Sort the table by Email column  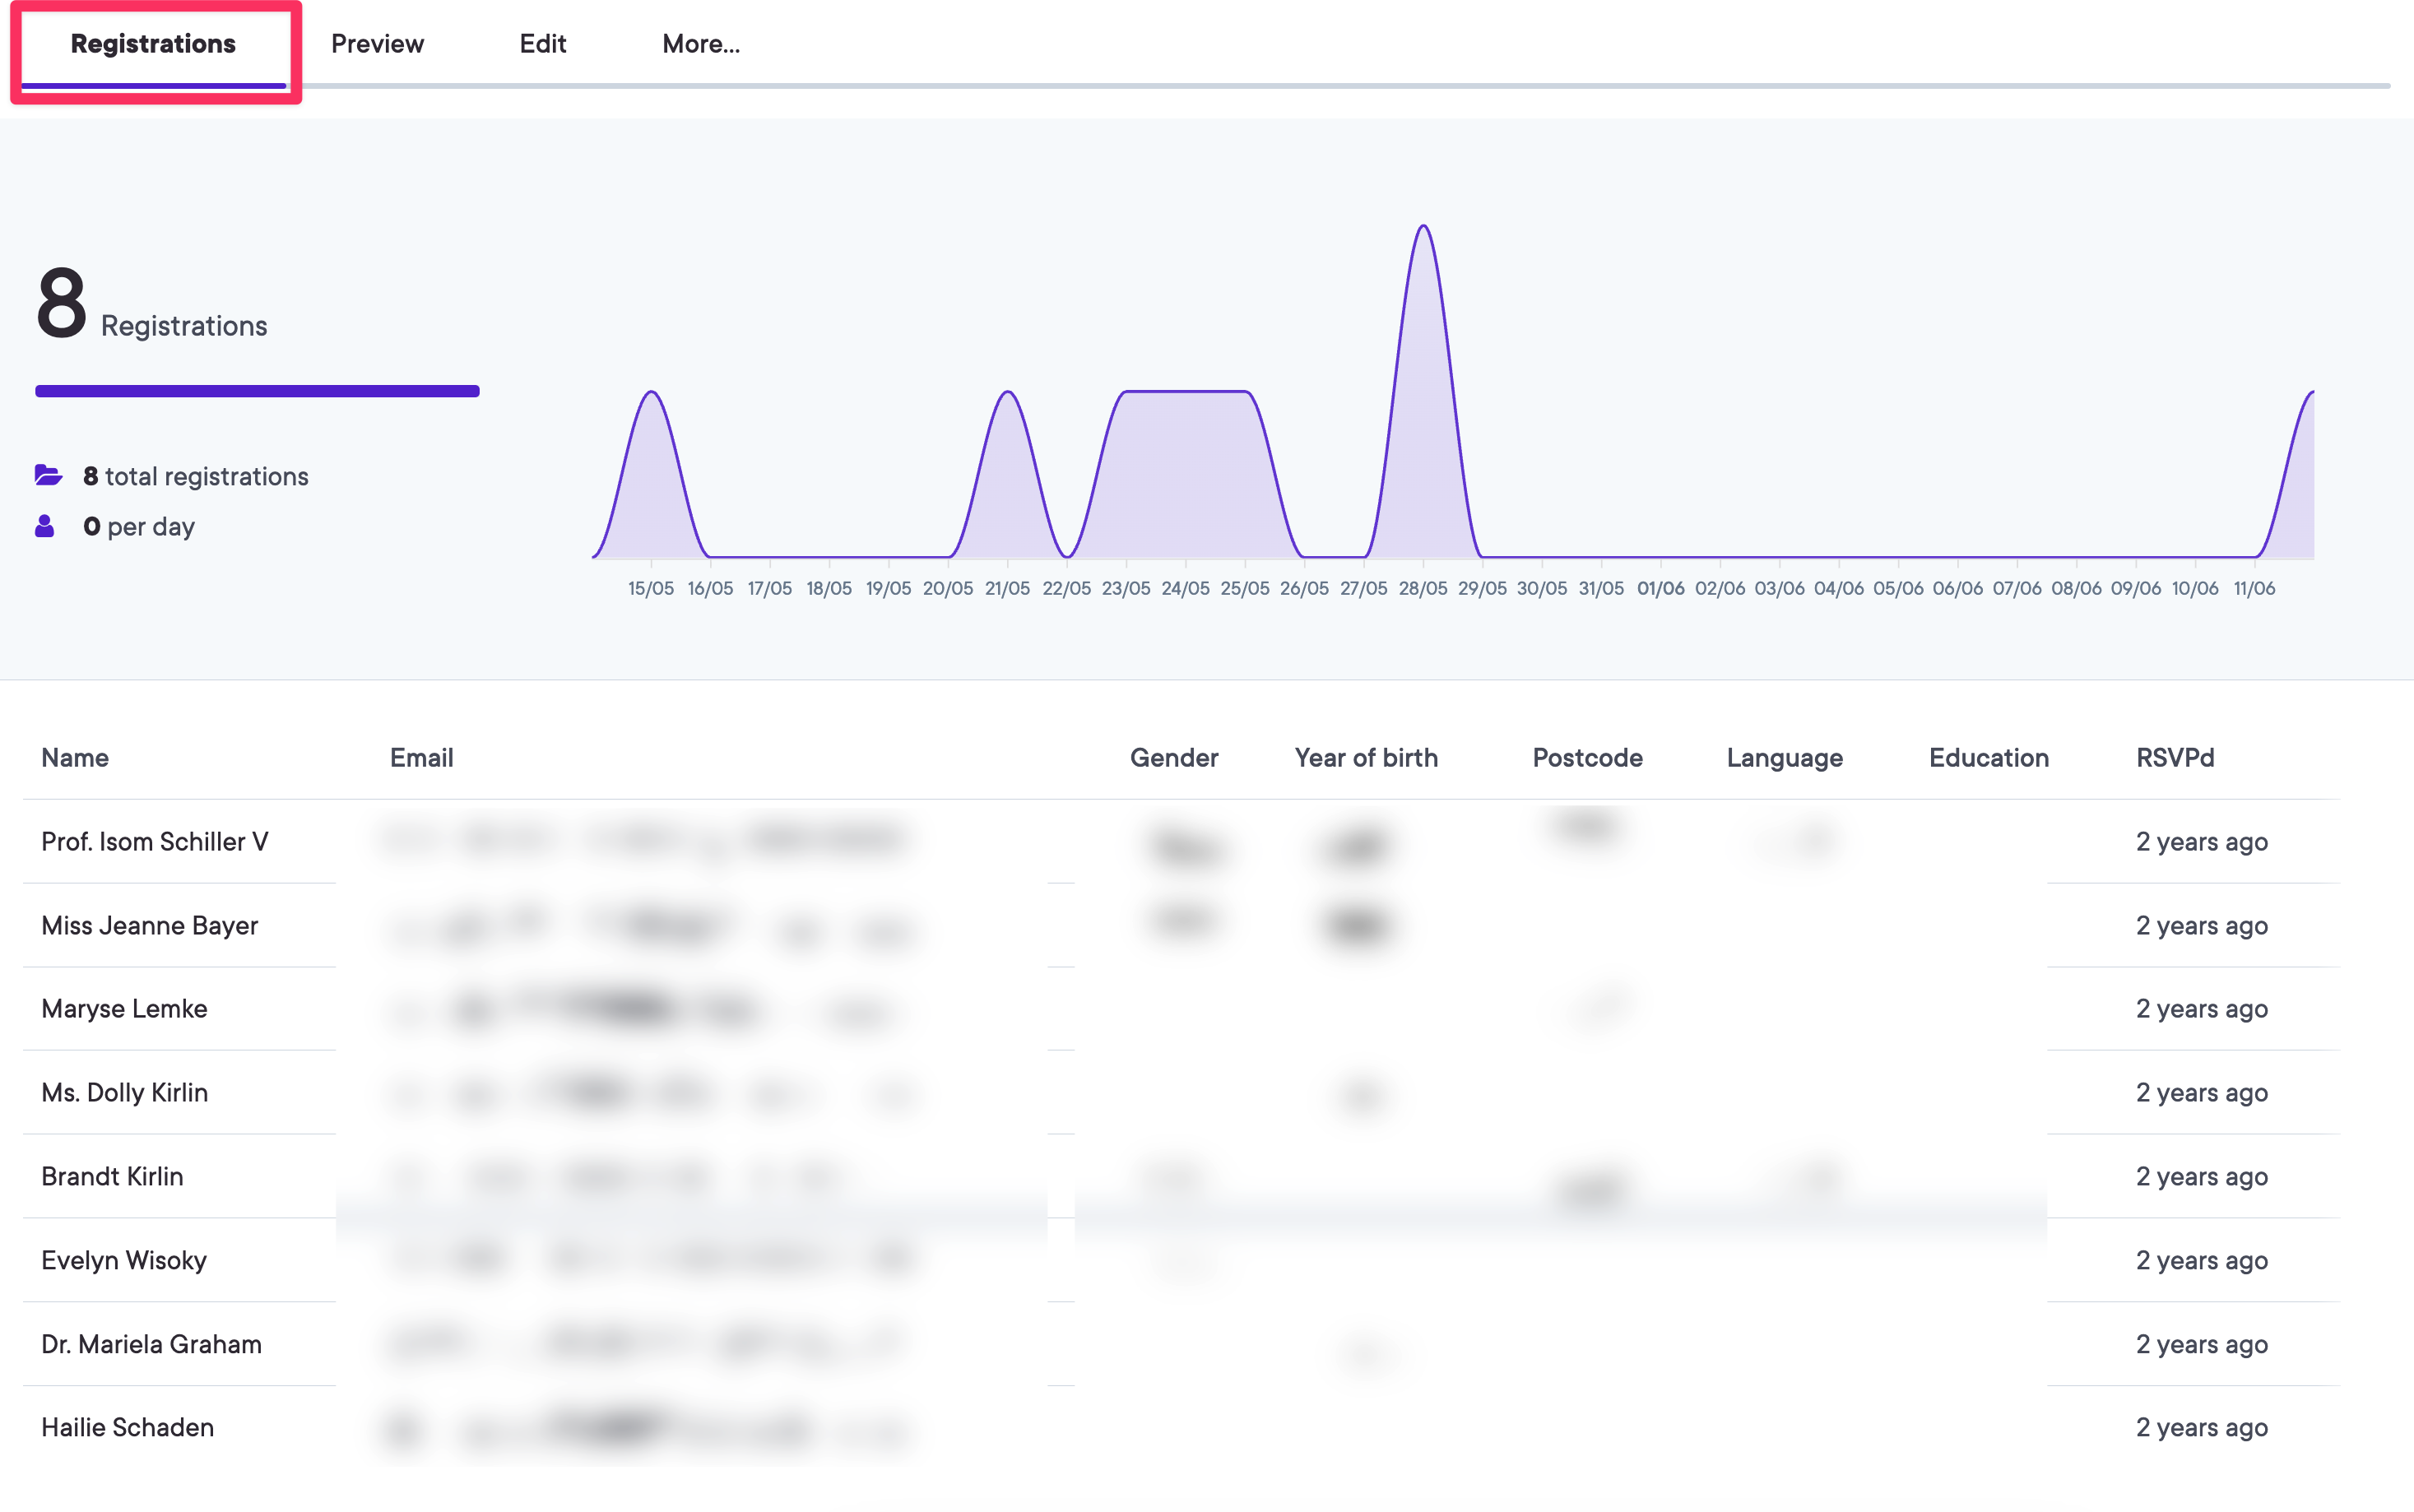(x=421, y=757)
